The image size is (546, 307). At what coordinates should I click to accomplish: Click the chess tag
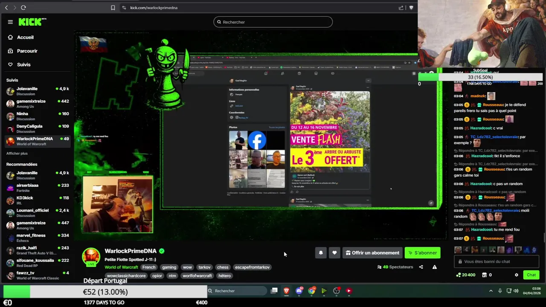tap(223, 267)
